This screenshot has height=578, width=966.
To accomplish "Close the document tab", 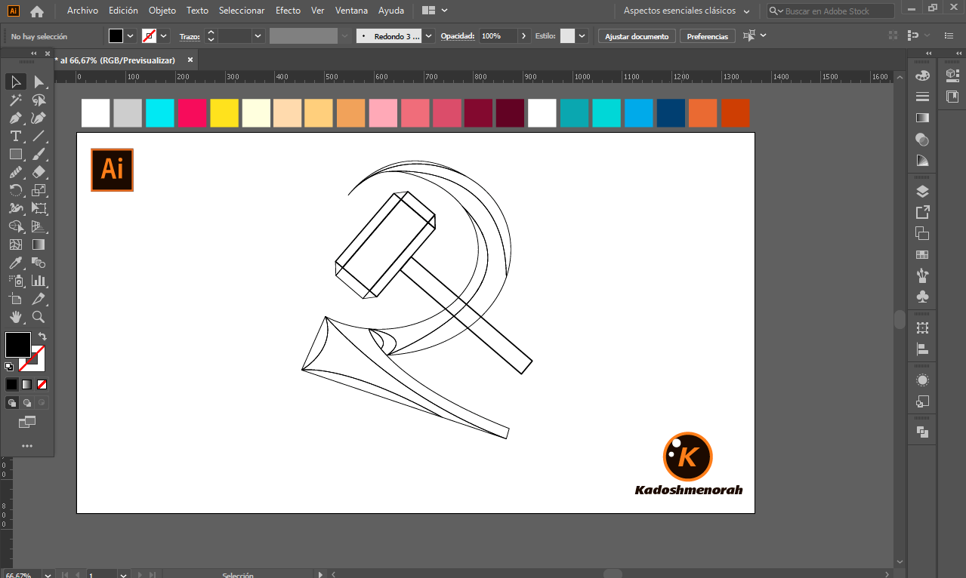I will pyautogui.click(x=190, y=60).
